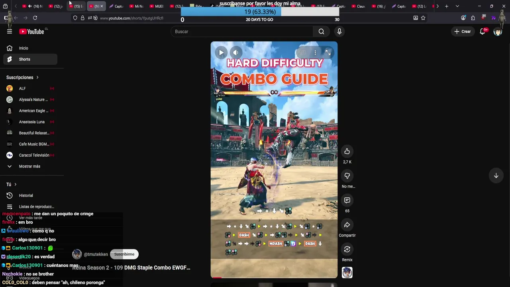Open Historial in the sidebar

pos(30,196)
